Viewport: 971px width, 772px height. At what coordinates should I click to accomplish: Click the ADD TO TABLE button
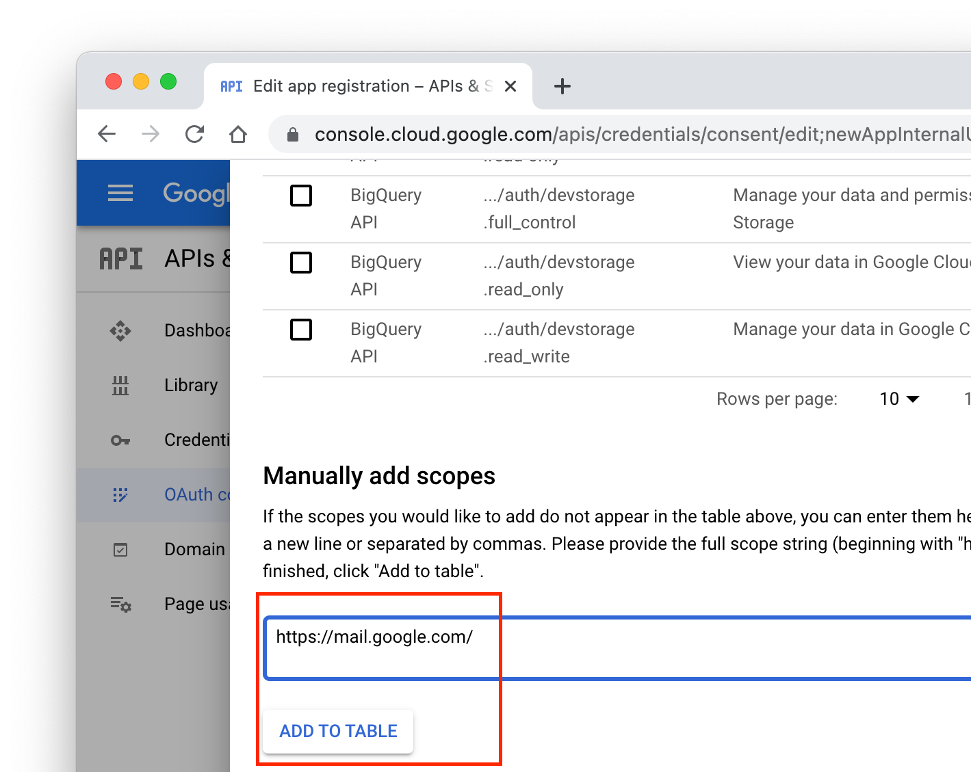(x=338, y=731)
